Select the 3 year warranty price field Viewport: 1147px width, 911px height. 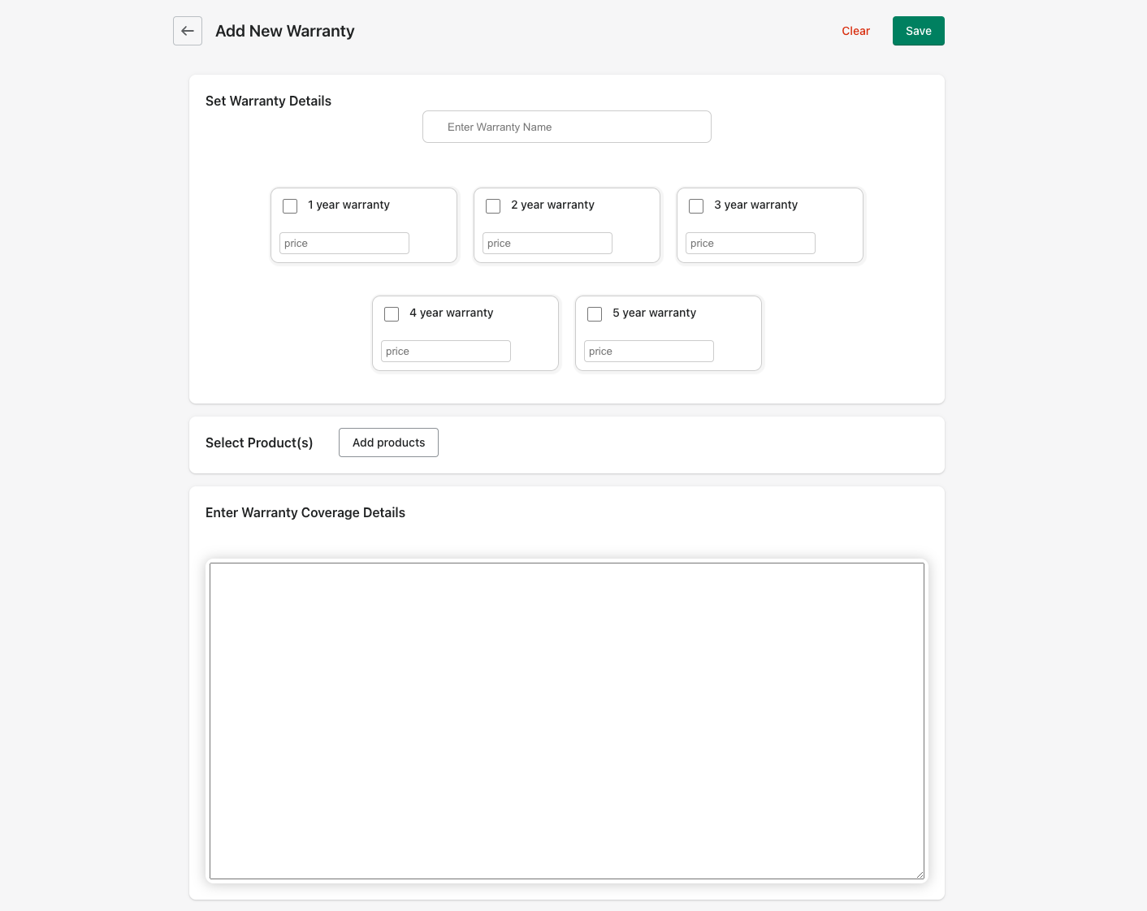750,244
